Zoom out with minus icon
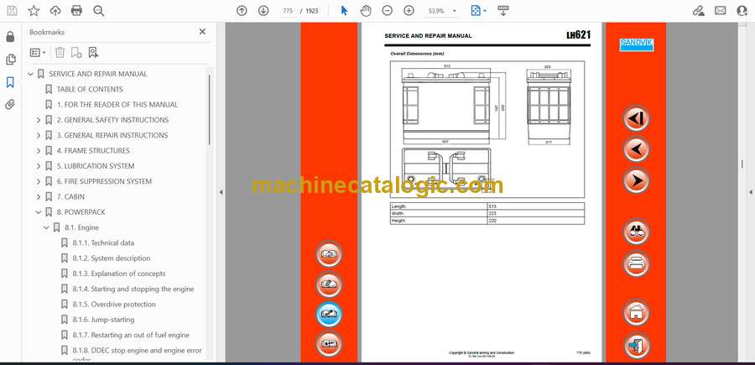Viewport: 755px width, 365px height. click(x=387, y=11)
